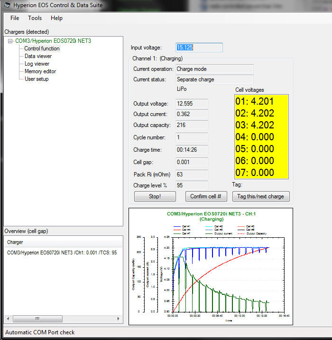Open User setup from the tree
This screenshot has height=340, width=332.
[36, 79]
